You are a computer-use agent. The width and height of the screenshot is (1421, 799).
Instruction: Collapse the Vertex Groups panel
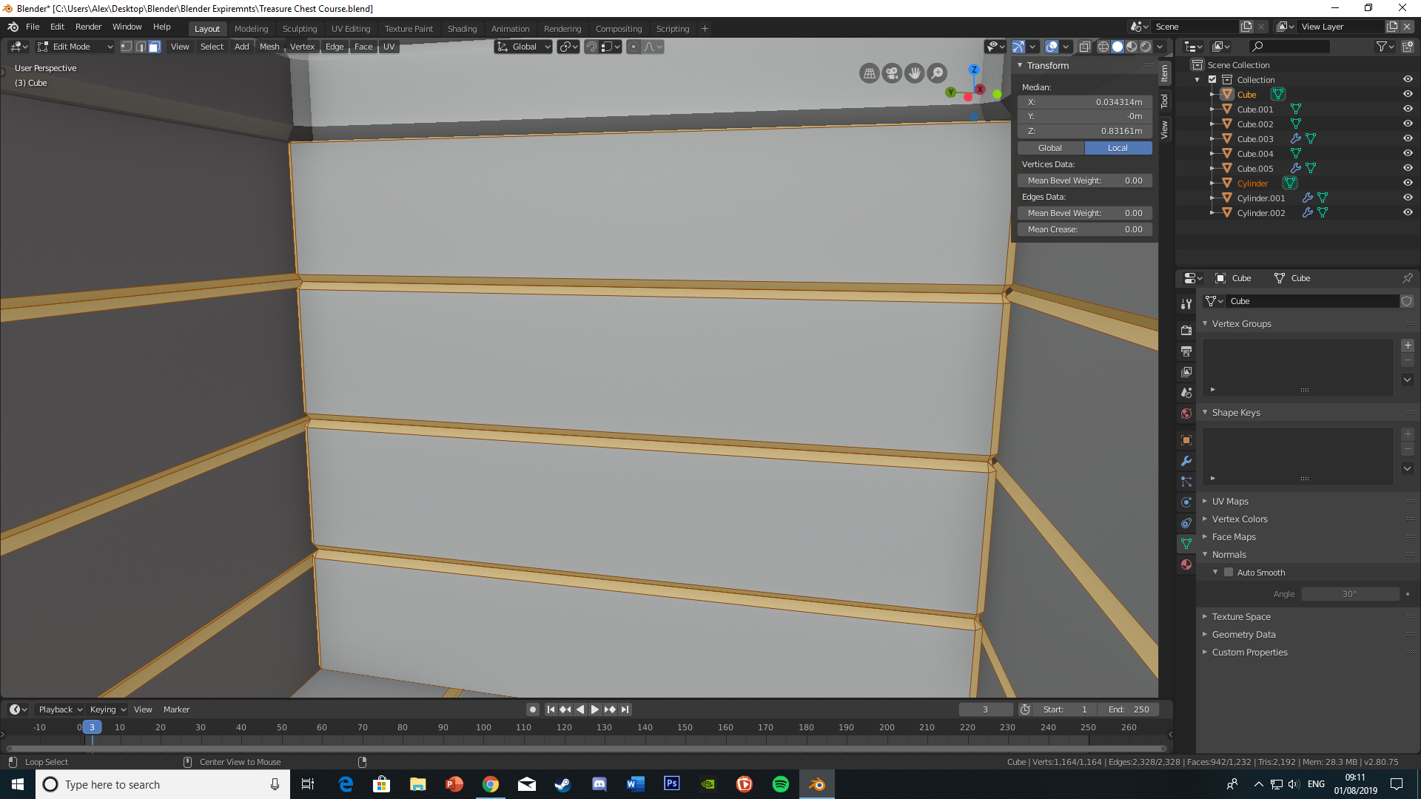point(1204,323)
